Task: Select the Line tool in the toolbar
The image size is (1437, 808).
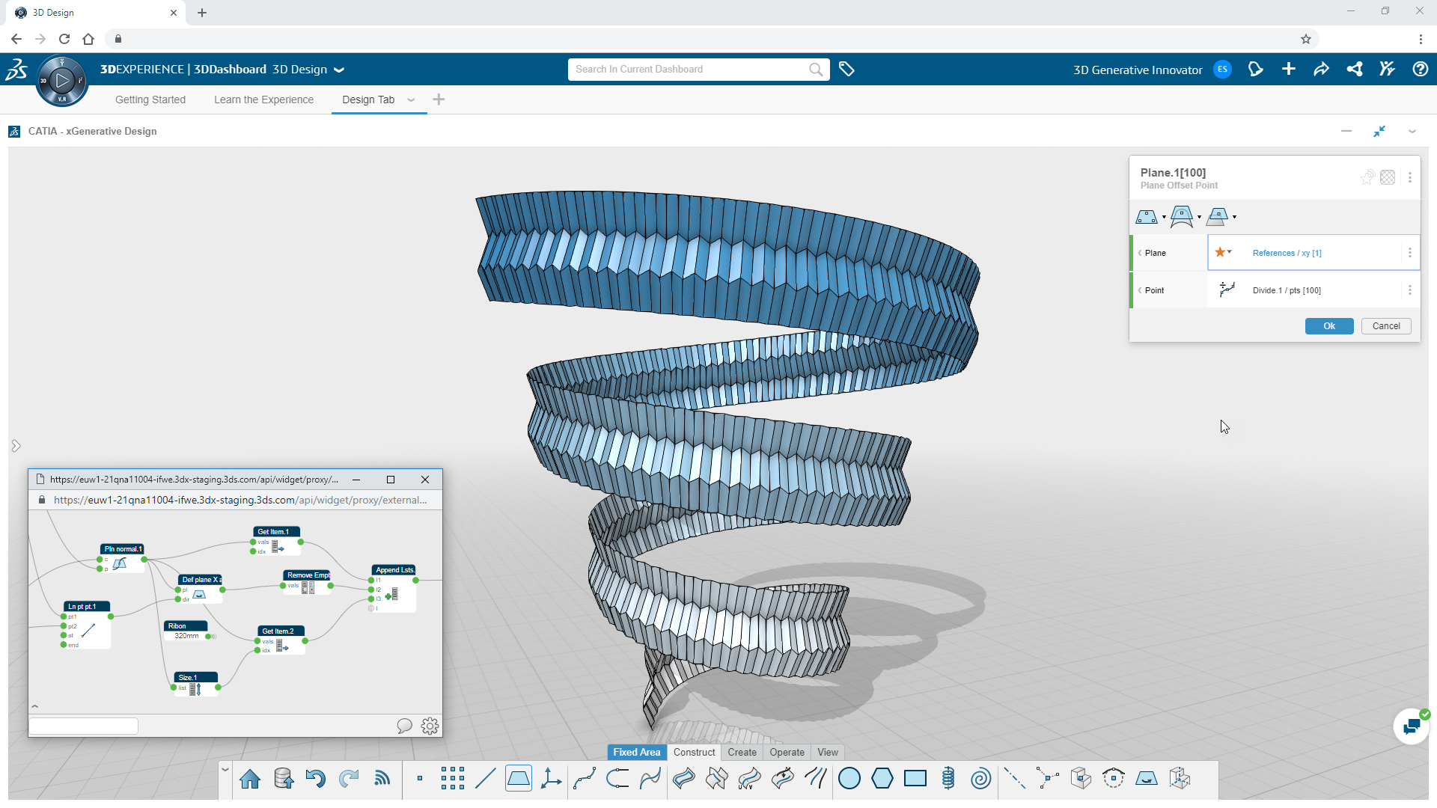Action: [486, 779]
